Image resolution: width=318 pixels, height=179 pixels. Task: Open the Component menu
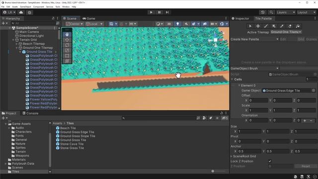(38, 6)
